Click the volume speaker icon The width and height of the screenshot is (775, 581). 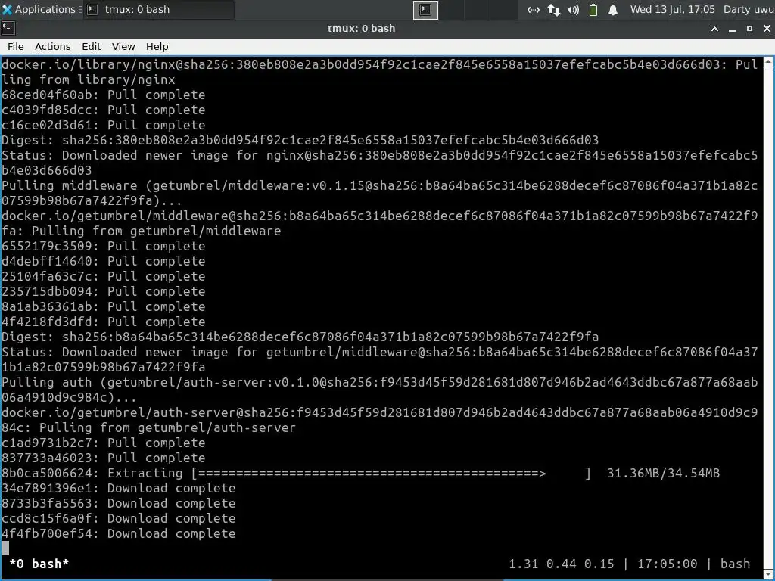point(574,10)
